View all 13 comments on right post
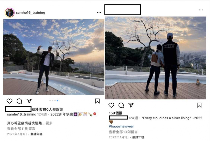Viewport: 210px width, 141px height. [x=123, y=132]
